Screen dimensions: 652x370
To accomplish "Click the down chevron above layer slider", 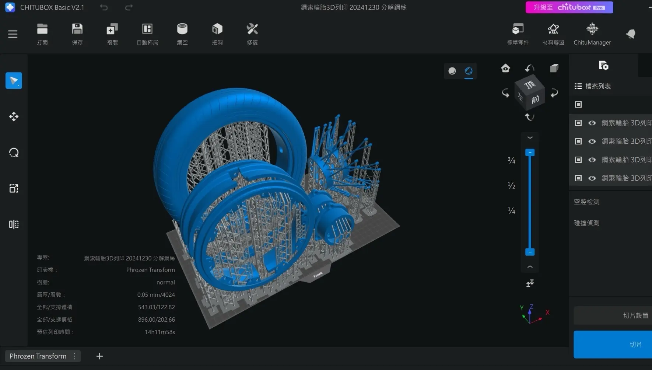I will point(530,137).
